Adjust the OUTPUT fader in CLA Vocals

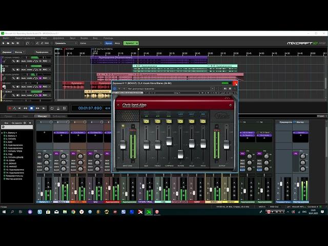(x=227, y=145)
